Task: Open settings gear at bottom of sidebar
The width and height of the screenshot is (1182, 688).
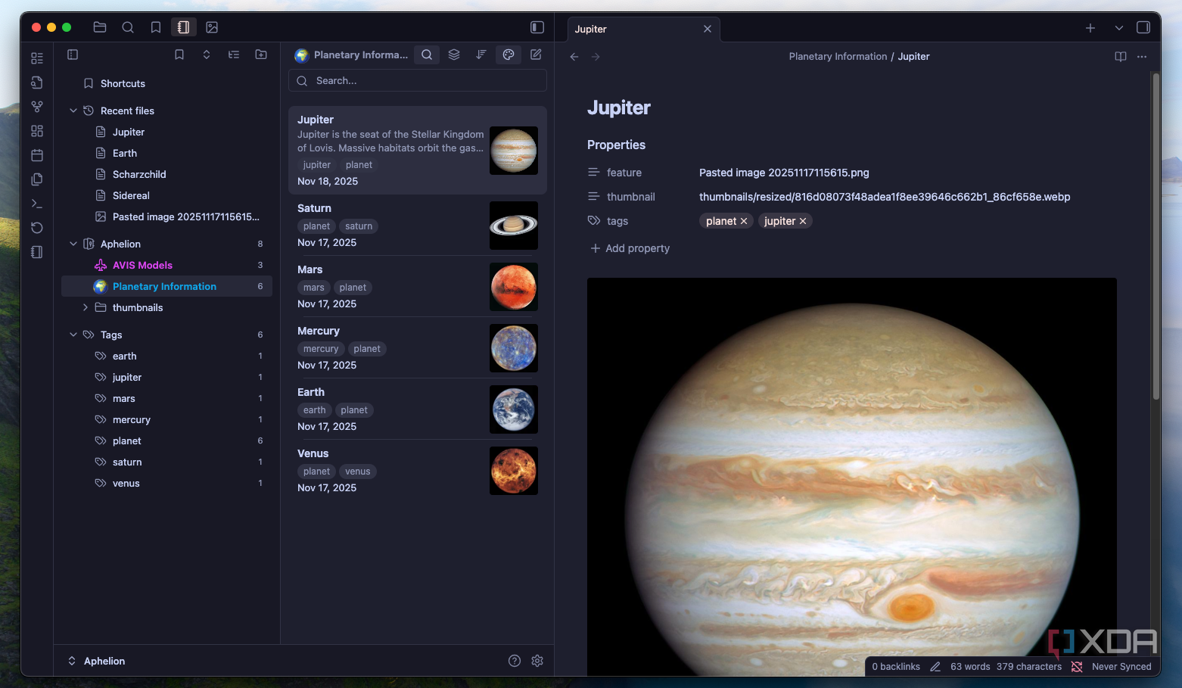Action: (x=537, y=661)
